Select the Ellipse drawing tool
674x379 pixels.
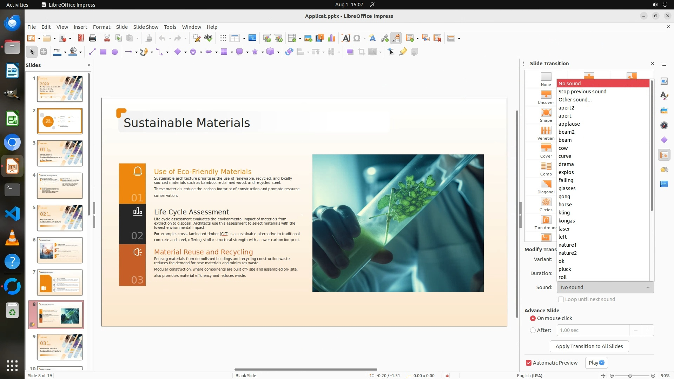tap(115, 52)
